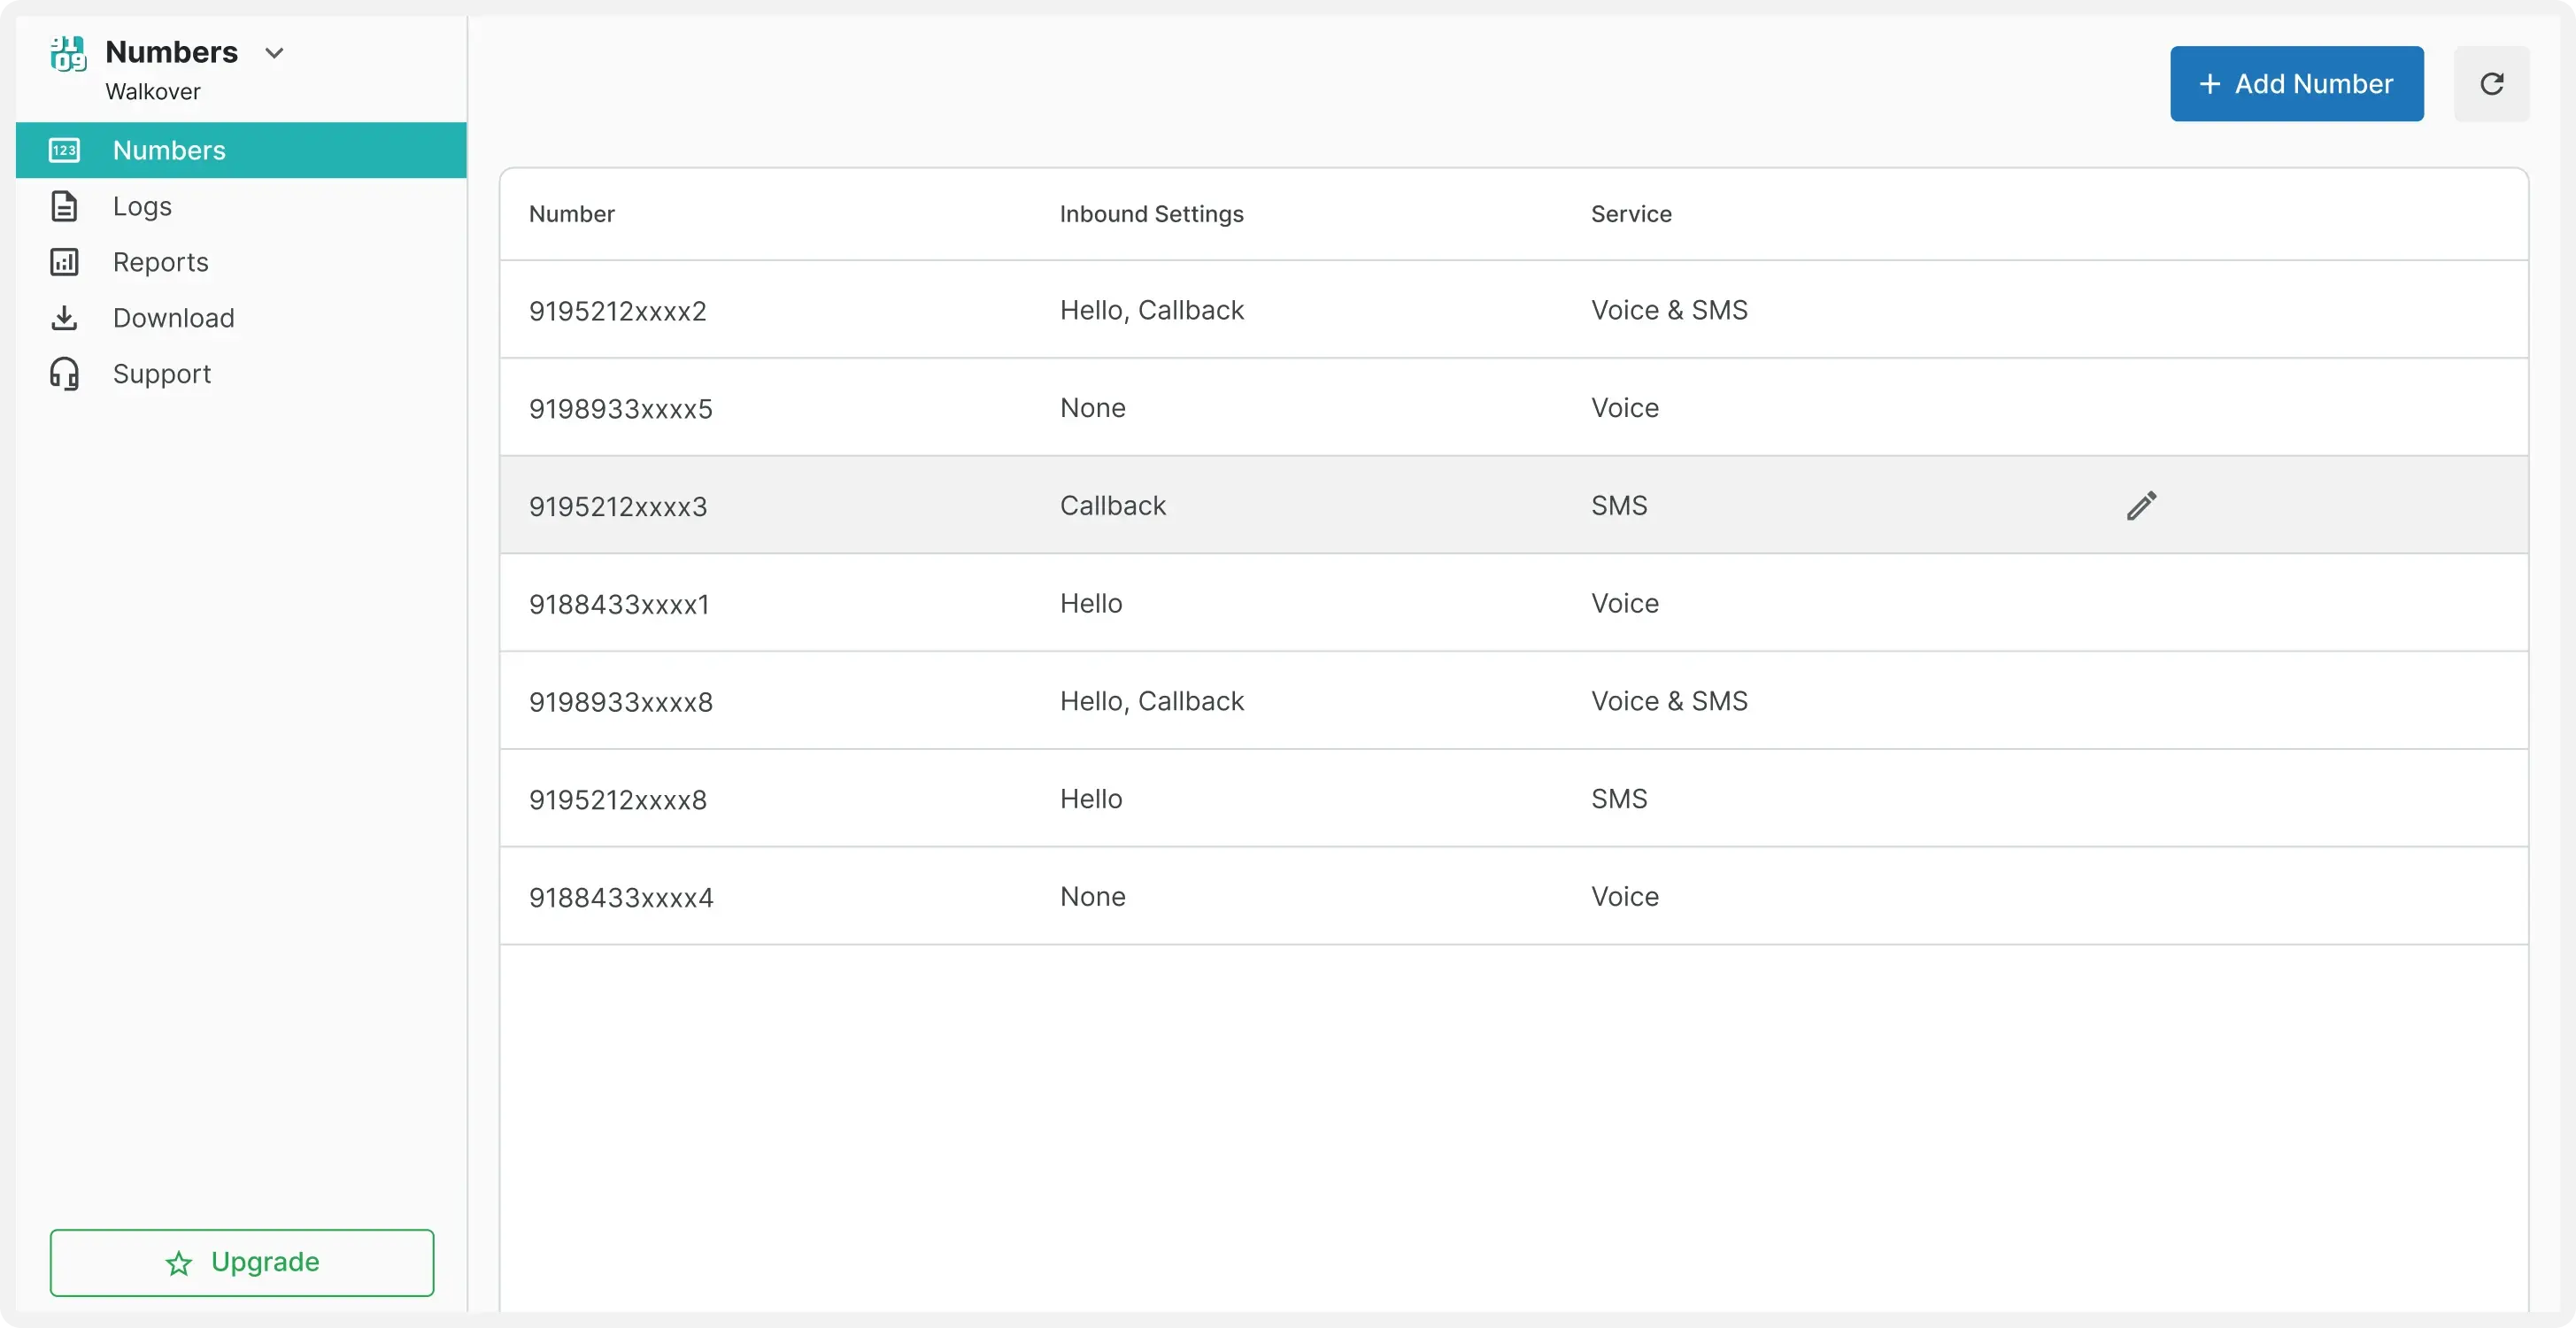Viewport: 2576px width, 1328px height.
Task: Click the Download arrow icon
Action: tap(64, 318)
